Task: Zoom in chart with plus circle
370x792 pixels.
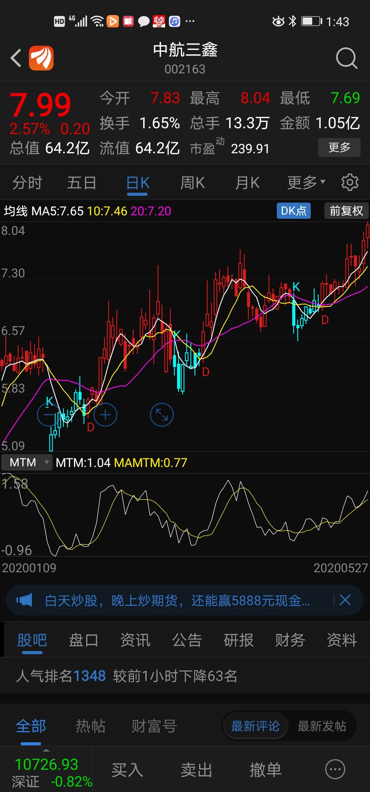Action: click(x=106, y=415)
